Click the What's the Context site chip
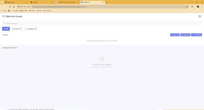The width and height of the screenshot is (204, 110). pyautogui.click(x=24, y=7)
